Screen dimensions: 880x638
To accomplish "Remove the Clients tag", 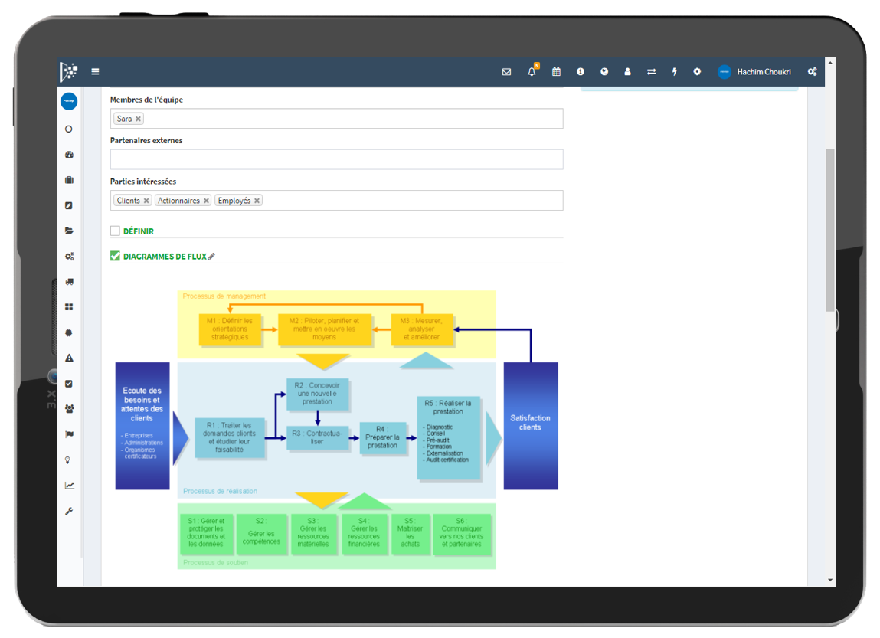I will pos(146,201).
